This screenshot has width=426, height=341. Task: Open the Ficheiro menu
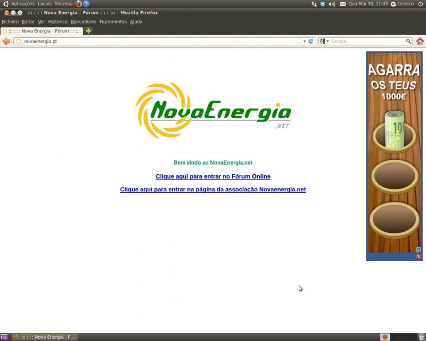coord(10,22)
